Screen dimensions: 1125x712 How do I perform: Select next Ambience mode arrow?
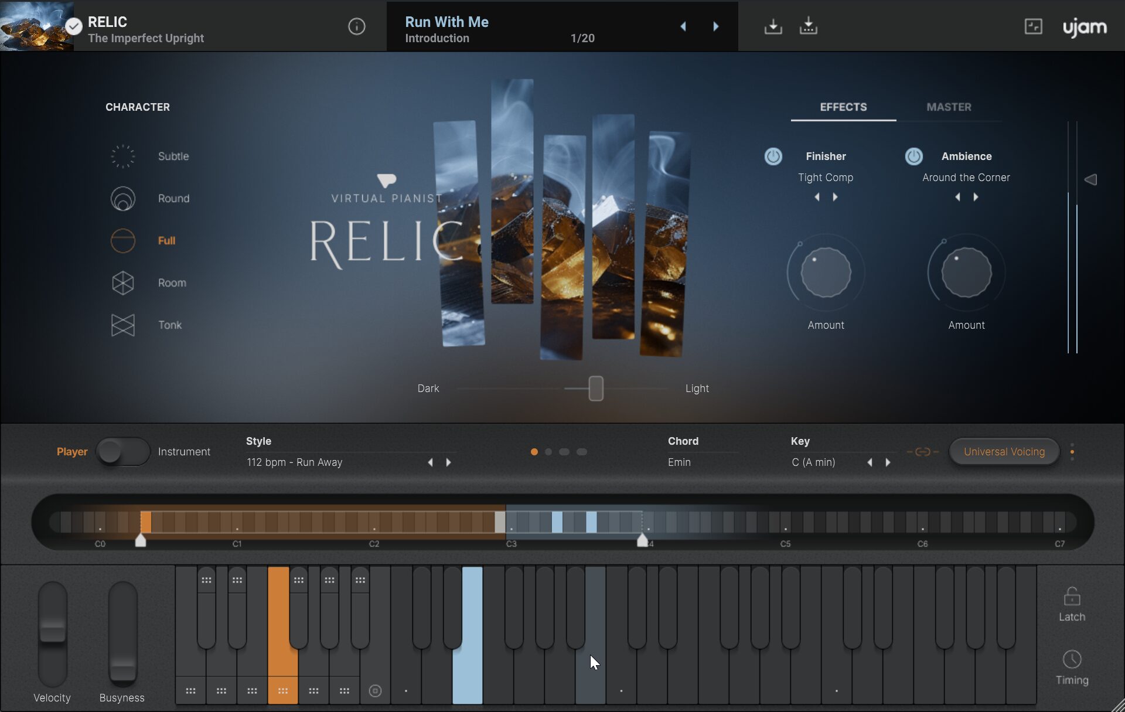976,197
